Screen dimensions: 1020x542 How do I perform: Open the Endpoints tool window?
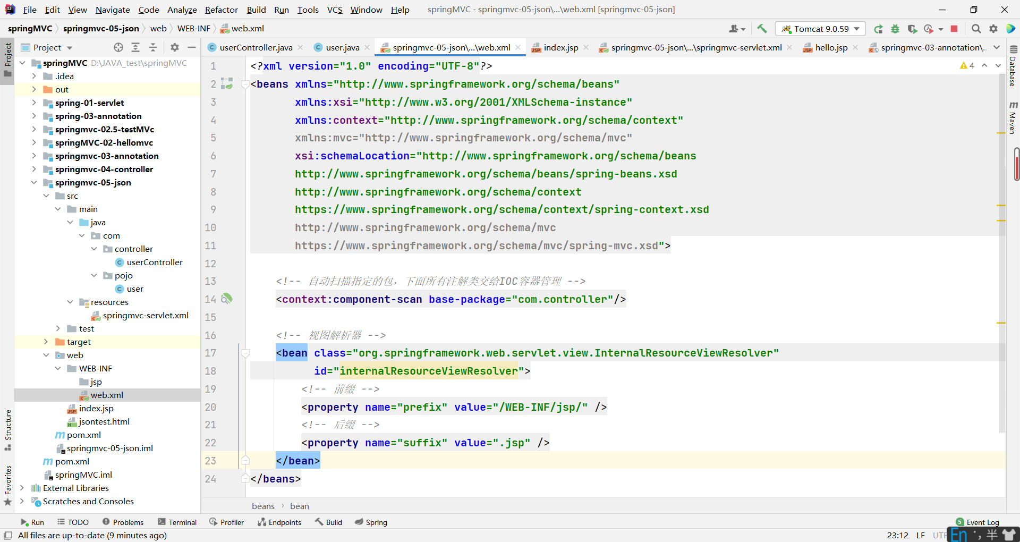(x=279, y=522)
